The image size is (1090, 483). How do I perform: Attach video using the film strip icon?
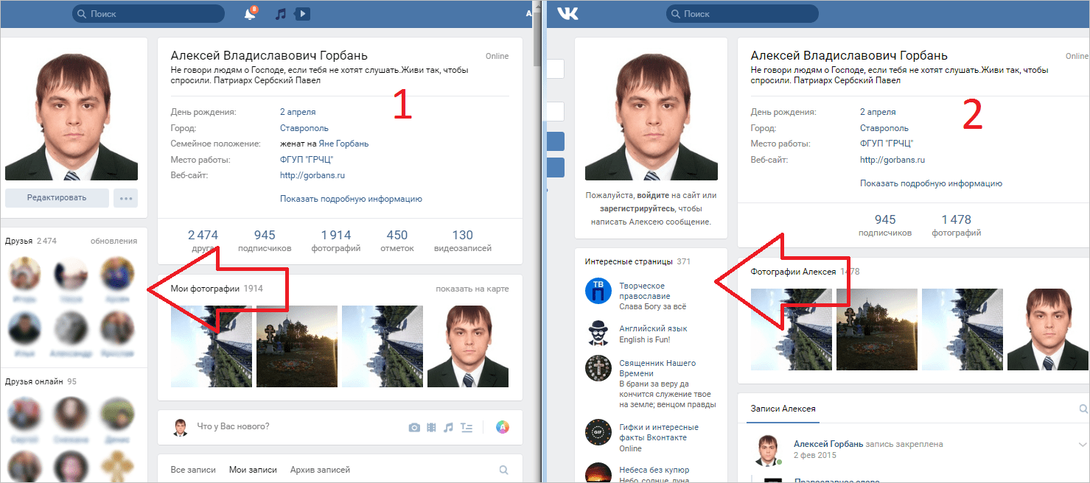click(x=431, y=427)
